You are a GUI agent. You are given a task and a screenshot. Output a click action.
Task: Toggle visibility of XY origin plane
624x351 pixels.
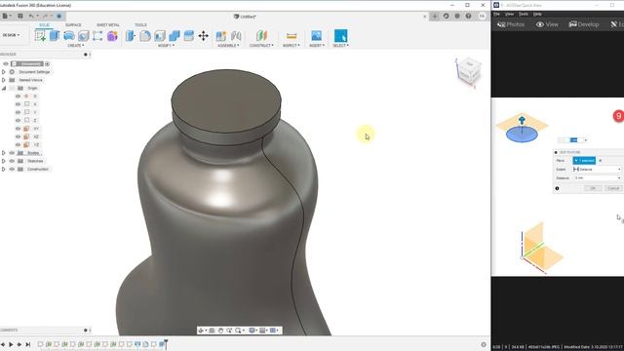click(x=18, y=129)
